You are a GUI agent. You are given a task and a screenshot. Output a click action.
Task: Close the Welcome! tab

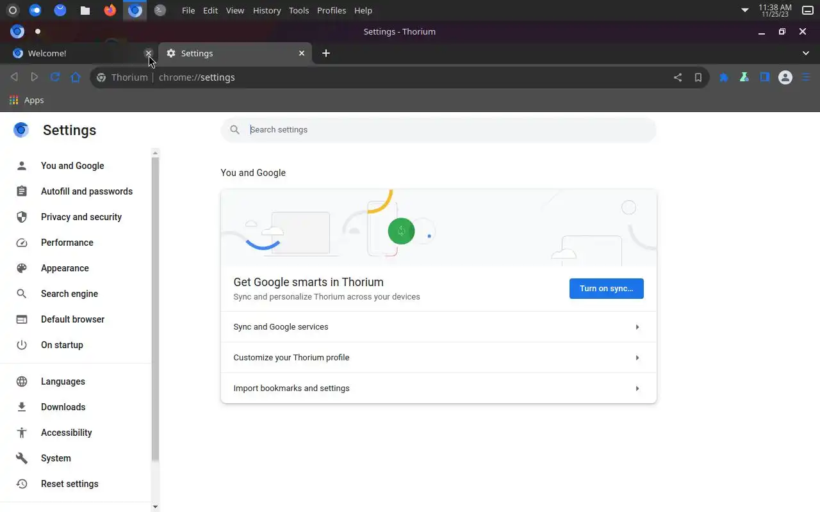tap(149, 53)
